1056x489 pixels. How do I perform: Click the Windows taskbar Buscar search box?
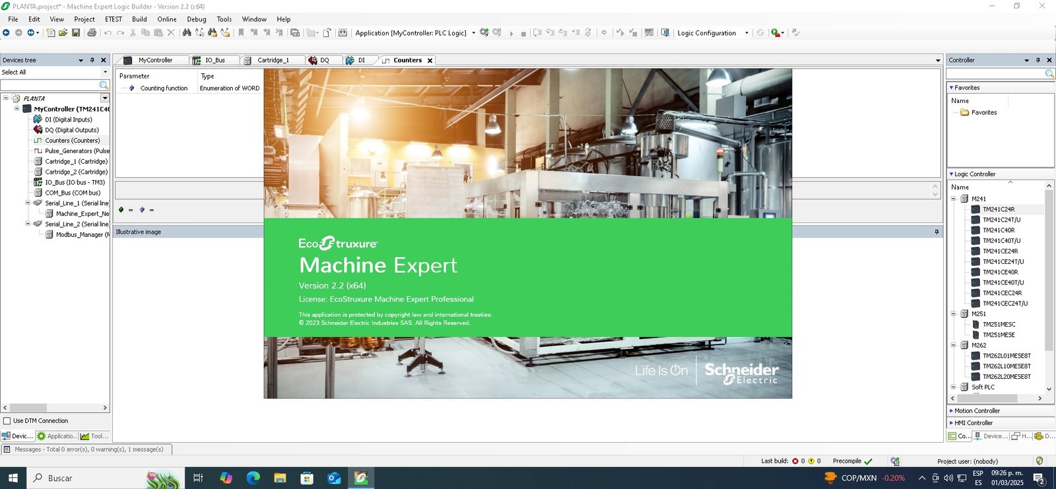(106, 478)
